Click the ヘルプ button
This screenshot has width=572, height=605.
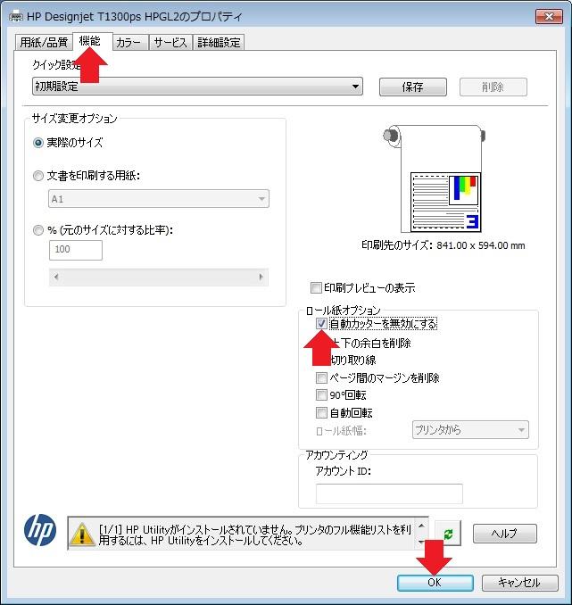coord(505,534)
